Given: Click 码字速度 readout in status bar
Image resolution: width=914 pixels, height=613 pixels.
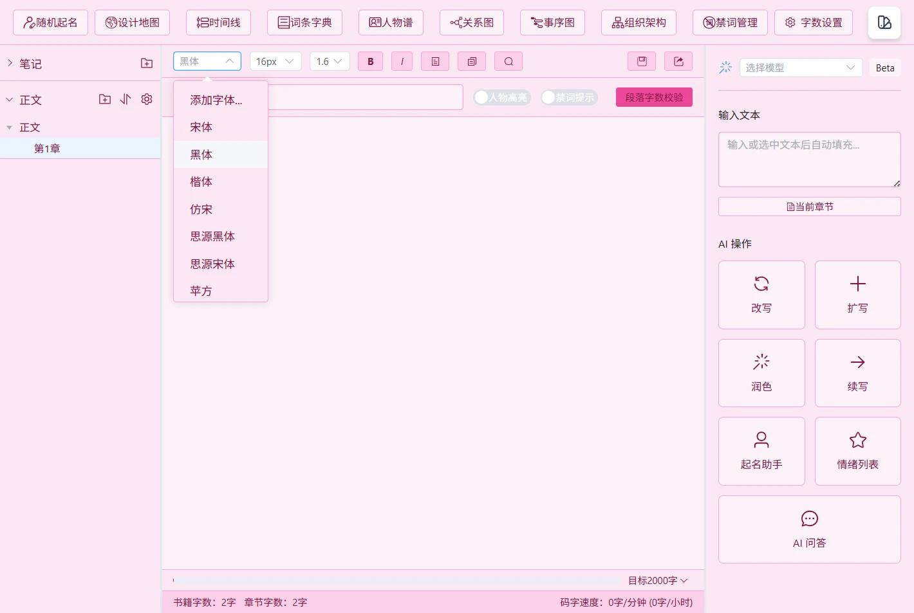Looking at the screenshot, I should pyautogui.click(x=626, y=602).
